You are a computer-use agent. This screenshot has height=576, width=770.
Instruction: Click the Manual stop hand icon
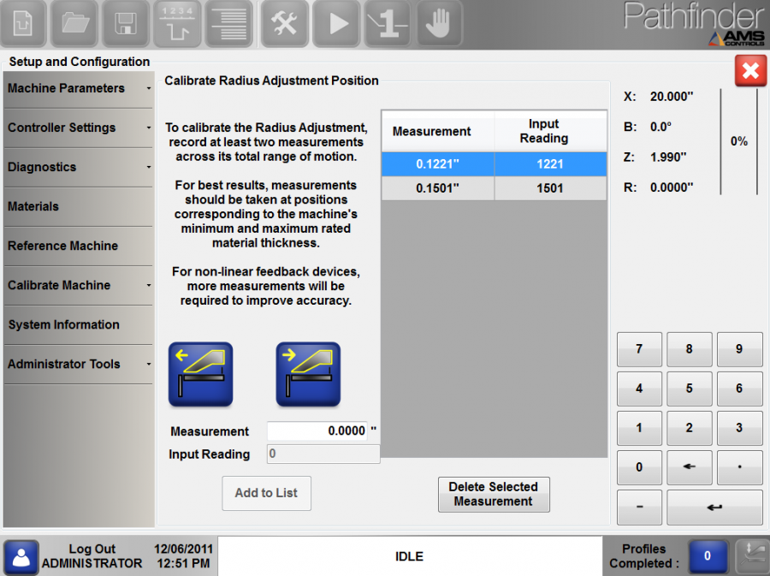pos(438,23)
